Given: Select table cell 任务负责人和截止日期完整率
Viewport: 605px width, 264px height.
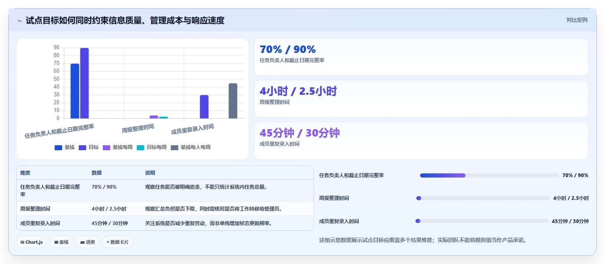Looking at the screenshot, I should coord(50,190).
